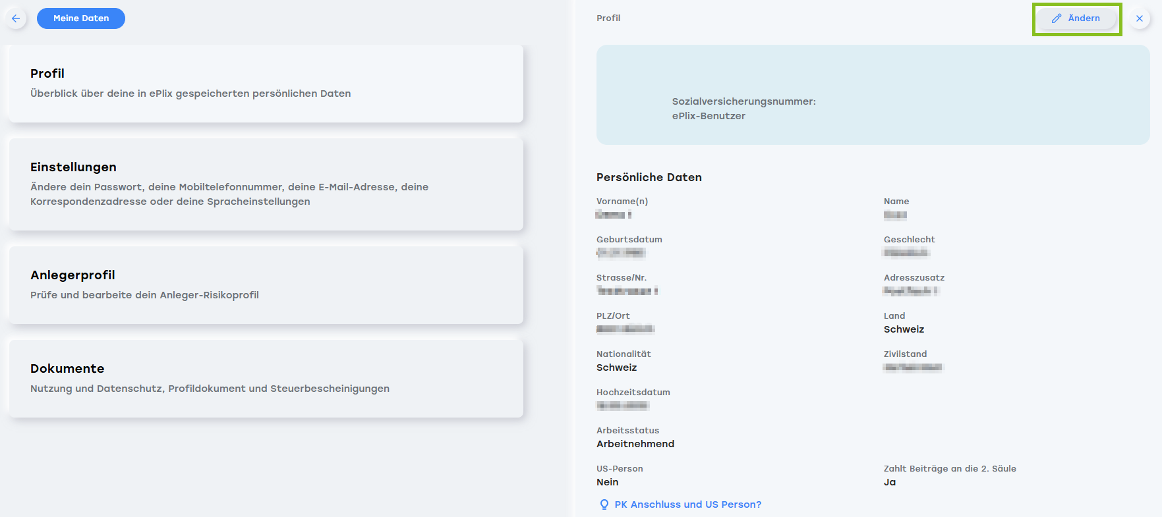
Task: Click the Arbeitsstatus value Arbeitnehmend
Action: [x=635, y=444]
